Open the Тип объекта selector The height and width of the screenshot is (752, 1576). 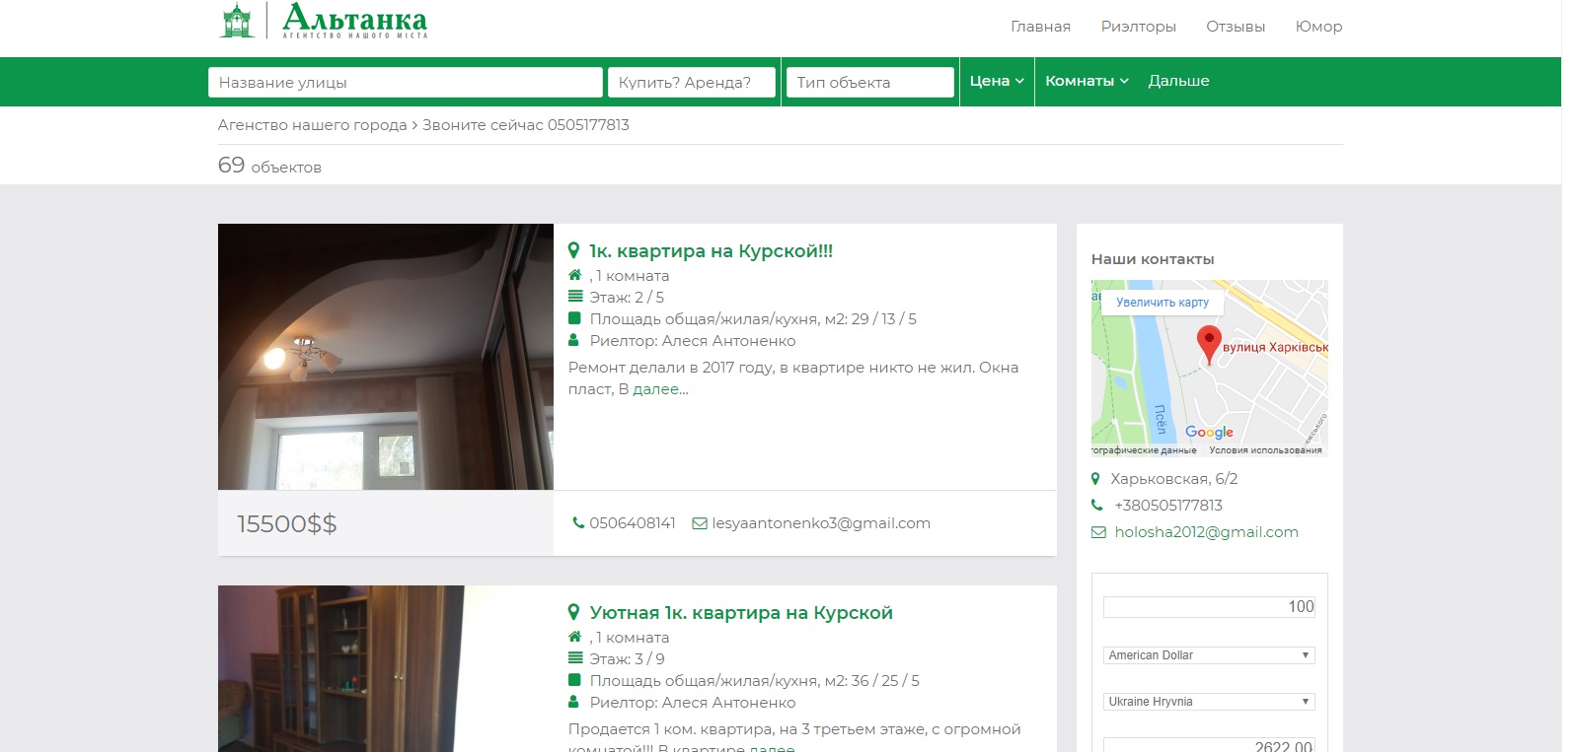(x=870, y=82)
